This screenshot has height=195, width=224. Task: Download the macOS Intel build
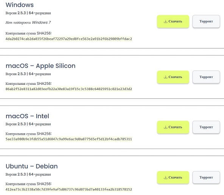(173, 127)
